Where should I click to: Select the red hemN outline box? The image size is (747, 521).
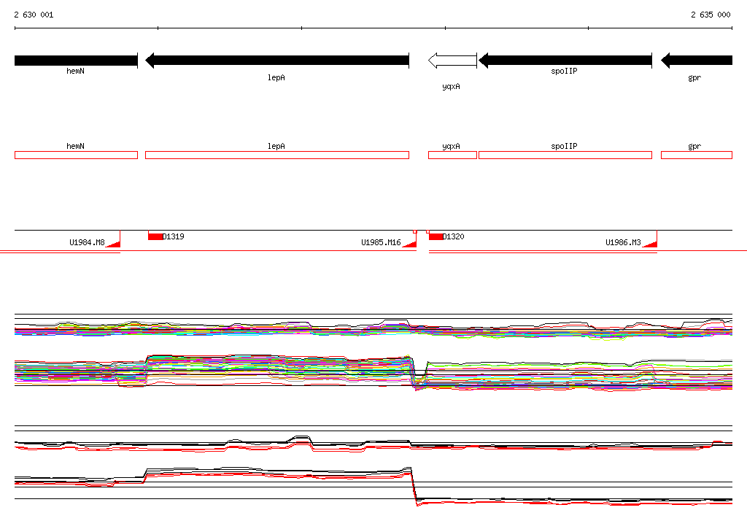pos(76,155)
